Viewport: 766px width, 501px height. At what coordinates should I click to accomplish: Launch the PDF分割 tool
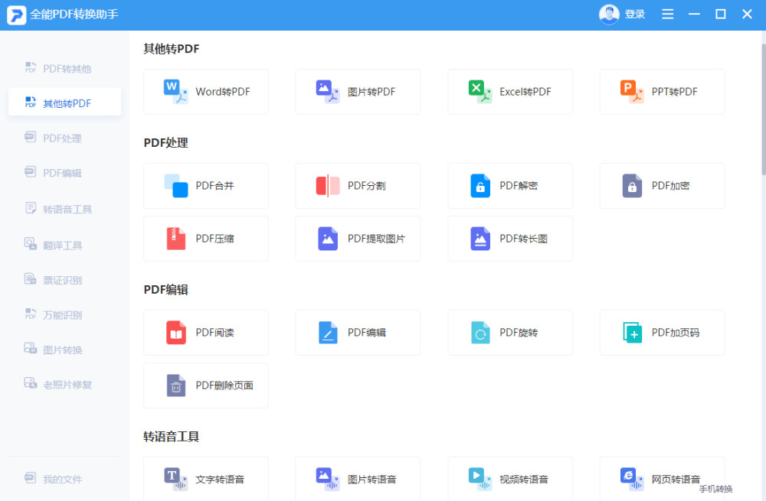(x=358, y=186)
